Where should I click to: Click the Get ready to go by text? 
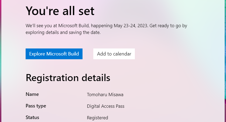[168, 26]
